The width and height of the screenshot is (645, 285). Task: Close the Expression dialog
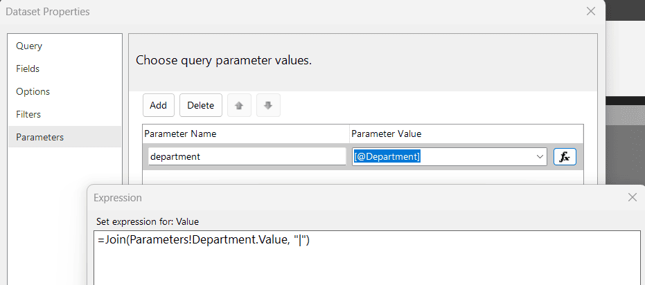tap(632, 197)
